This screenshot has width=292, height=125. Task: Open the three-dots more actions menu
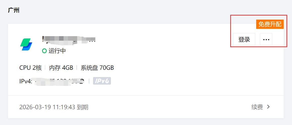click(266, 39)
